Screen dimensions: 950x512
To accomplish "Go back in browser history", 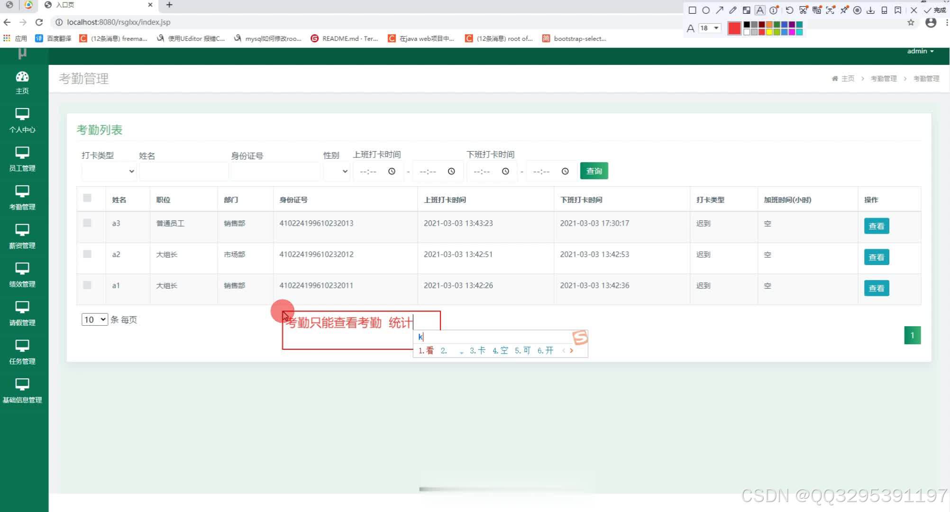I will (7, 22).
